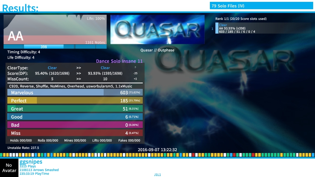The height and width of the screenshot is (177, 315).
Task: Click the Miss judgment row
Action: tap(75, 133)
